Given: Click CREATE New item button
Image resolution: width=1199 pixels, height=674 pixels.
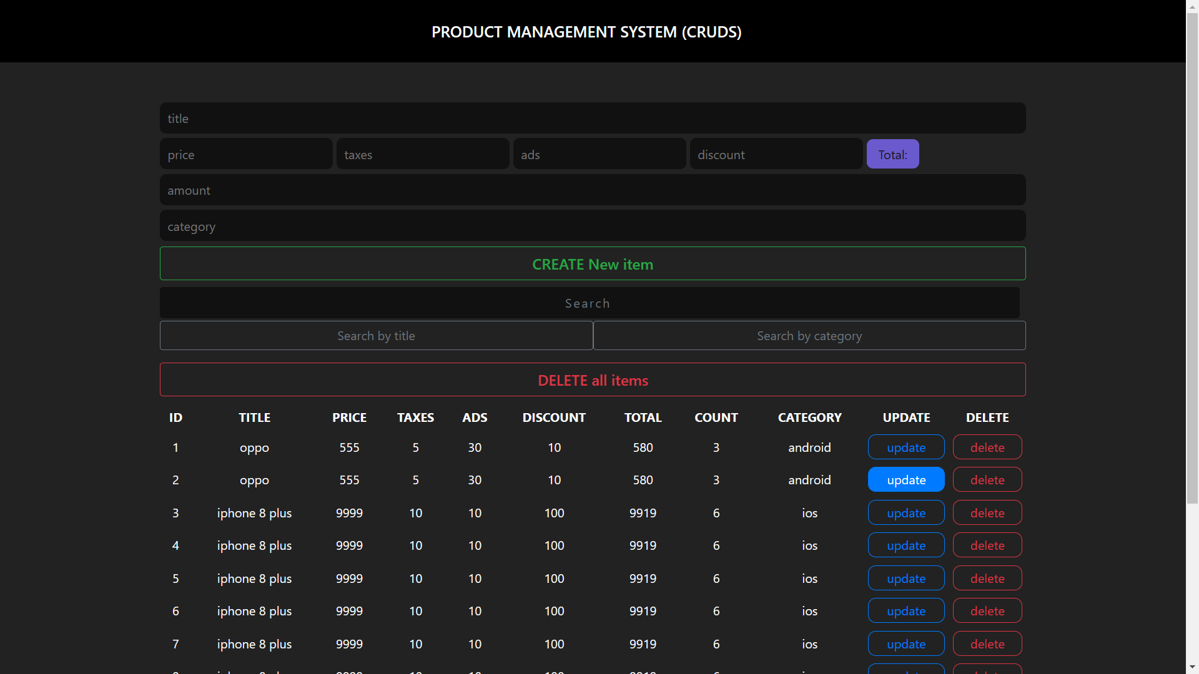Looking at the screenshot, I should [x=593, y=264].
